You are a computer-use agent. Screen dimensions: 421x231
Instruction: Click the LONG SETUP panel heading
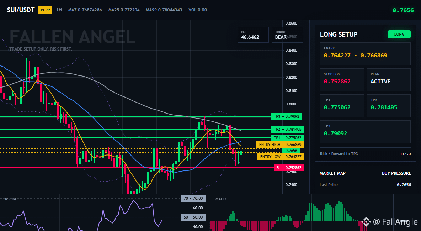339,35
